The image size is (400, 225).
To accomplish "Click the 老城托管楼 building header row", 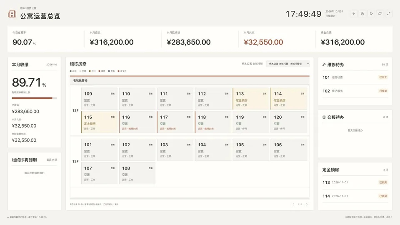I will click(x=190, y=80).
